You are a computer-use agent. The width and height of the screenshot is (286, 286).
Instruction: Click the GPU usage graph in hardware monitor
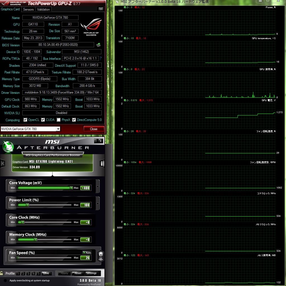(x=199, y=85)
